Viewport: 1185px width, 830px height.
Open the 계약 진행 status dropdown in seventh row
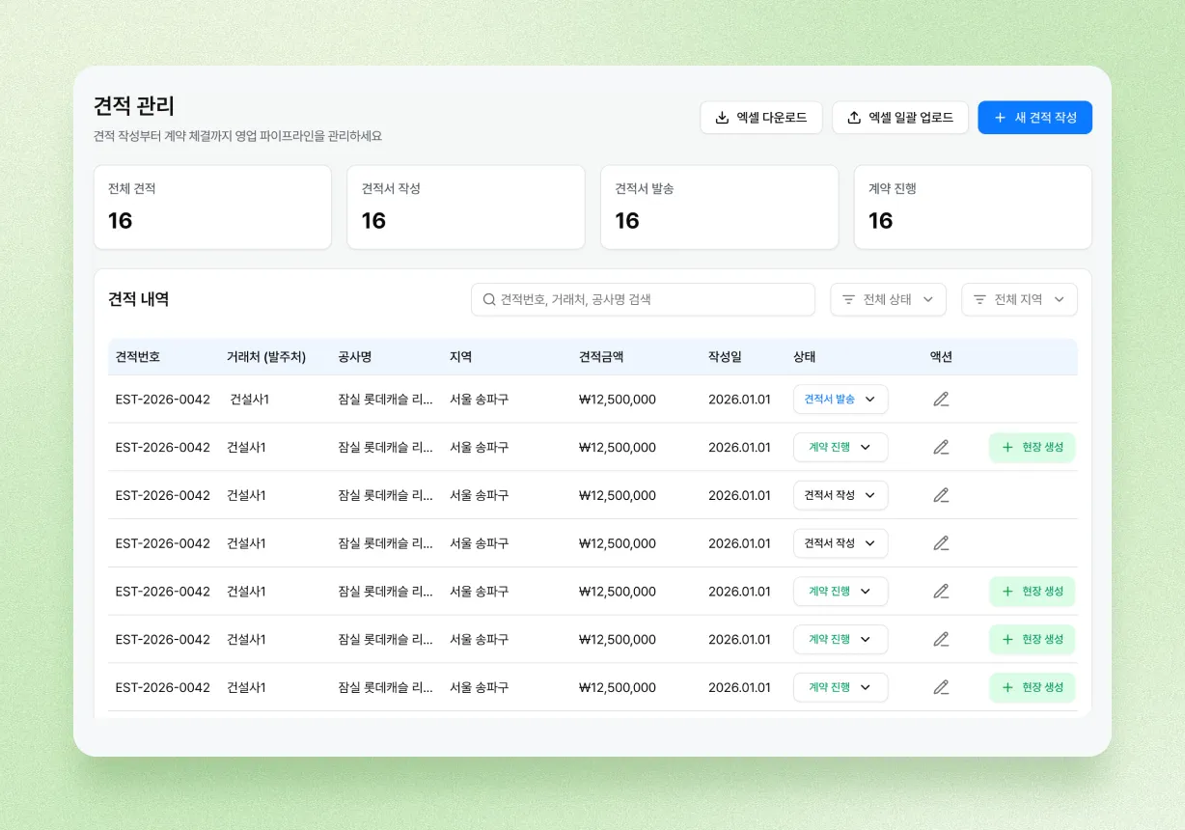[841, 687]
